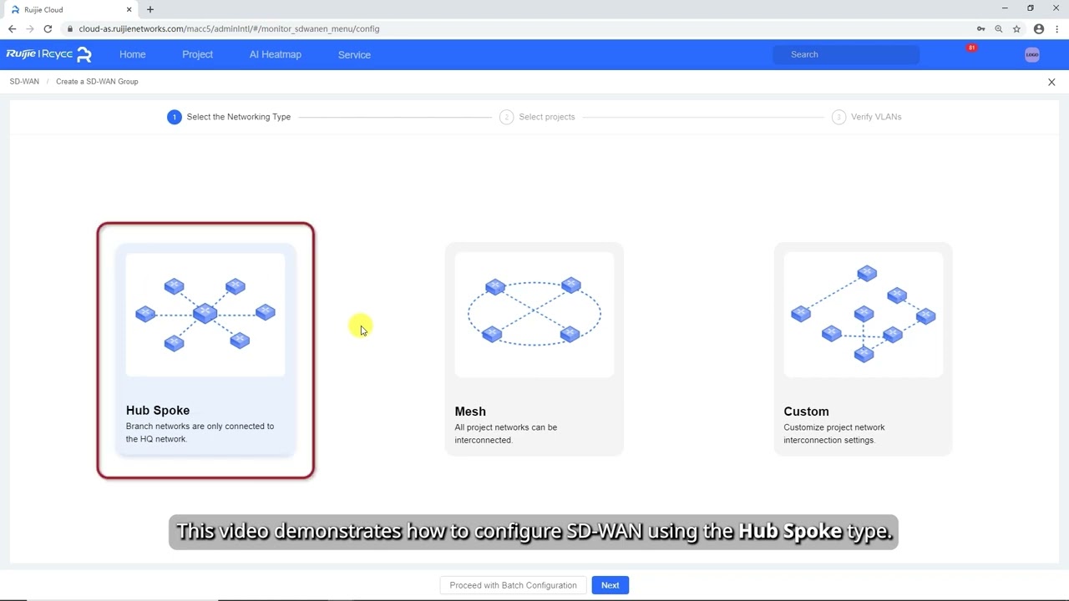Open the Service menu
1069x601 pixels.
click(x=354, y=54)
